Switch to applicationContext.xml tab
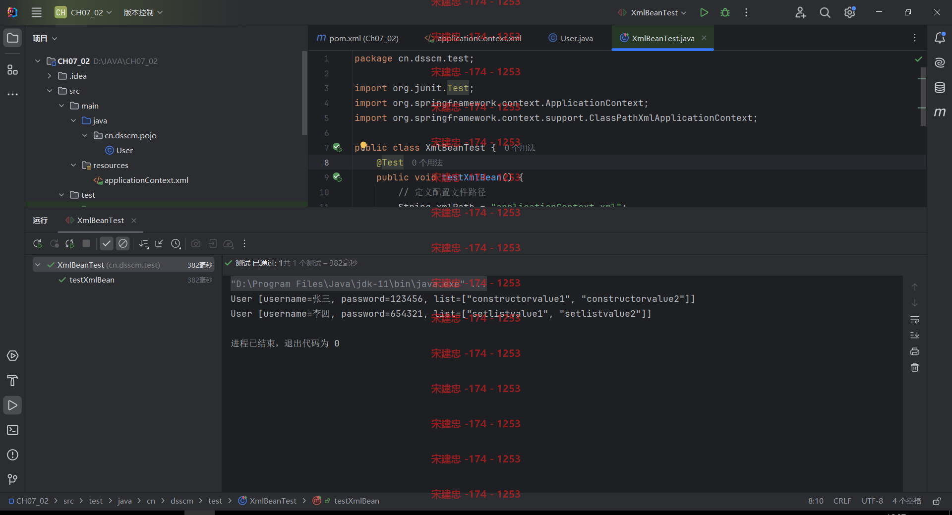952x515 pixels. (473, 38)
